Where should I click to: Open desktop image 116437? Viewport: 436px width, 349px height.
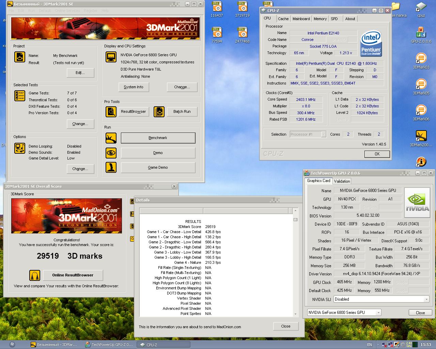tap(217, 9)
